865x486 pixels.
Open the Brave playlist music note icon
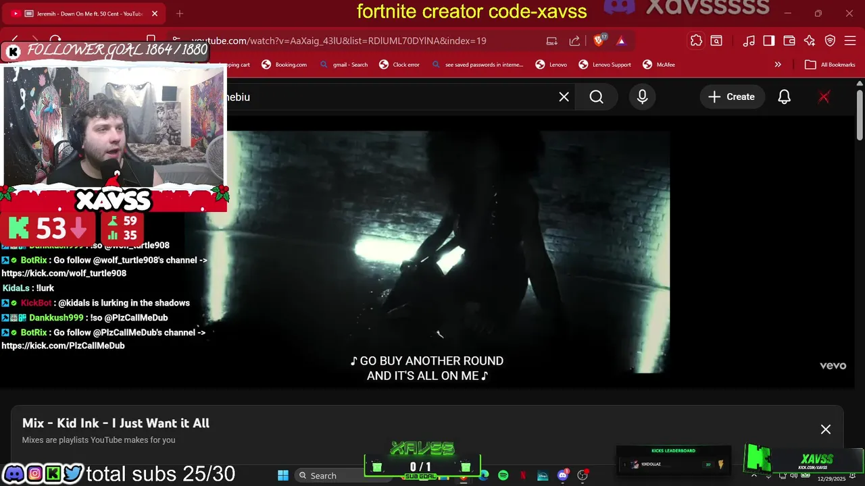[749, 40]
